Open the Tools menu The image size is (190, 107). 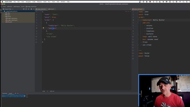[x=53, y=2]
